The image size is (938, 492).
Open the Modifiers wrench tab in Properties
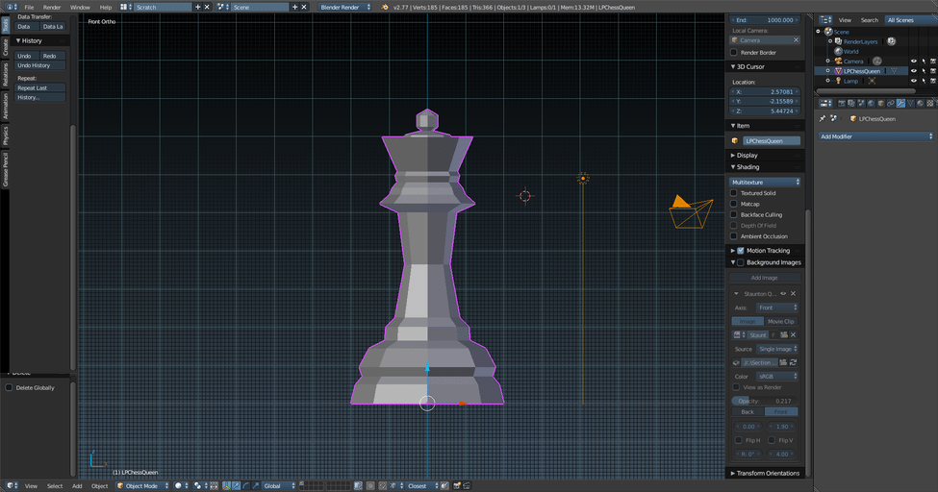pyautogui.click(x=900, y=103)
